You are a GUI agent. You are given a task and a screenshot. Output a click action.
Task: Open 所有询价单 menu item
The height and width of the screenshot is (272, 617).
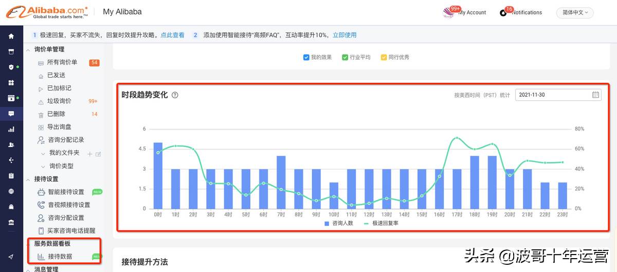pos(62,62)
